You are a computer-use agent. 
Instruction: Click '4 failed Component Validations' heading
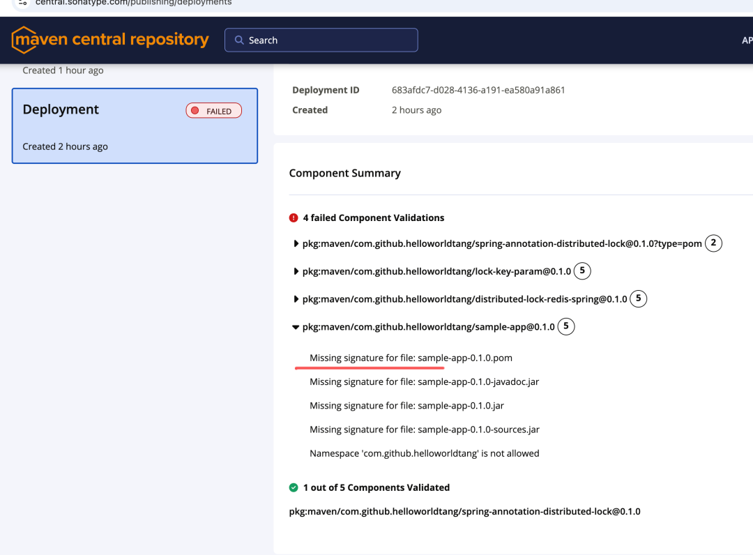tap(374, 218)
